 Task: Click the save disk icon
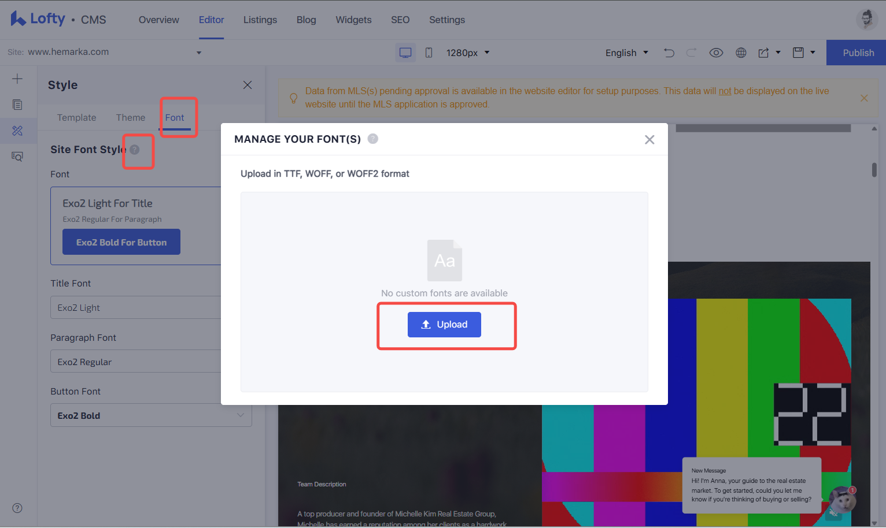coord(798,53)
